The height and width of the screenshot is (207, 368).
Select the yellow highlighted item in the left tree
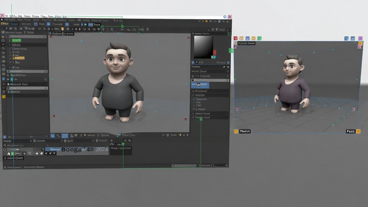click(19, 58)
